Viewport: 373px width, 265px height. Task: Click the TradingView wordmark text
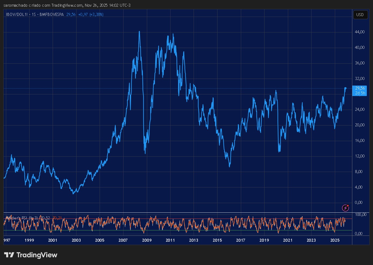coord(37,255)
